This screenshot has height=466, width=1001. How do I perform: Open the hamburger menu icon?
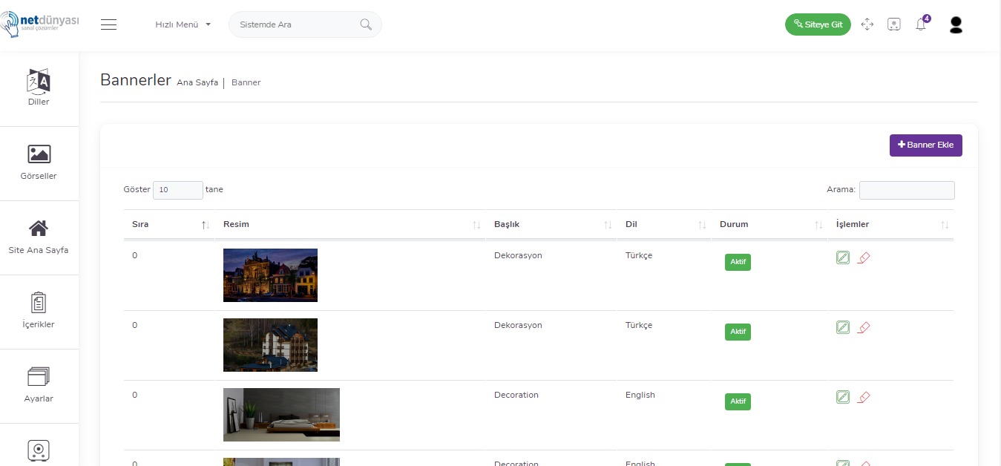(x=109, y=24)
